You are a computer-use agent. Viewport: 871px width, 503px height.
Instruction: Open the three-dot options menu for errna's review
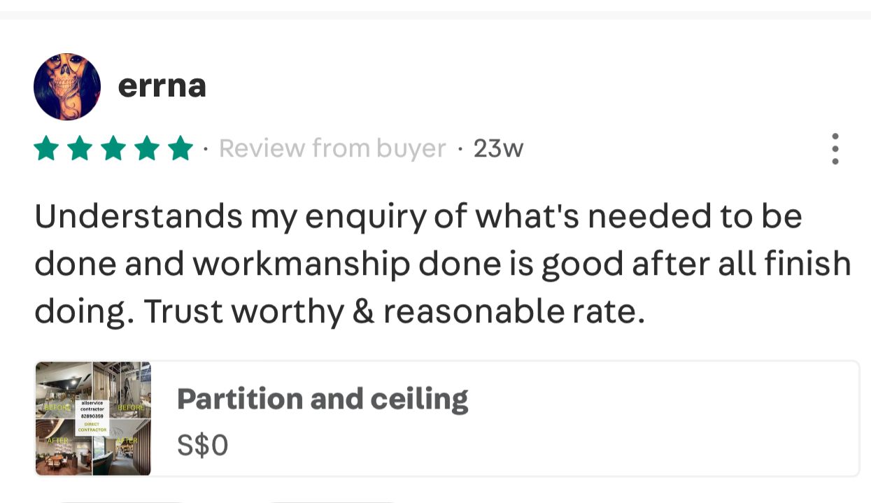[835, 148]
